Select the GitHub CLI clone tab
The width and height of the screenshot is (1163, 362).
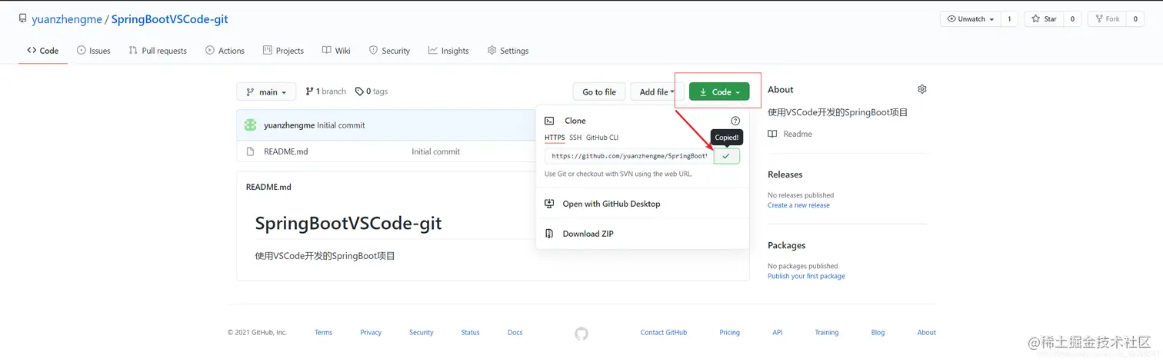coord(602,138)
